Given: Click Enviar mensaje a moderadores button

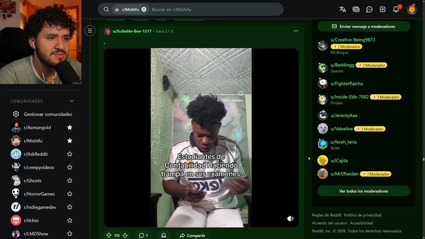Looking at the screenshot, I should tap(364, 26).
